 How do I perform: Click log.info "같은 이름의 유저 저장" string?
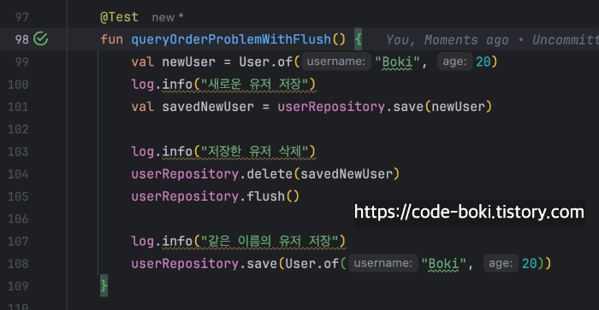(270, 241)
